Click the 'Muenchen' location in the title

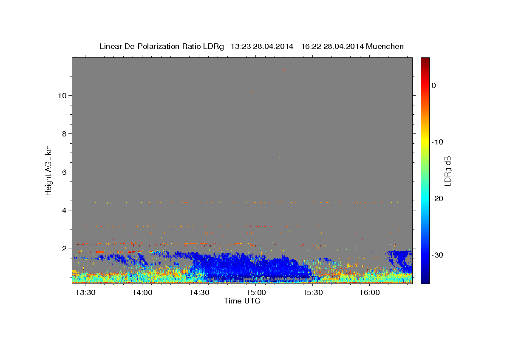[x=385, y=46]
